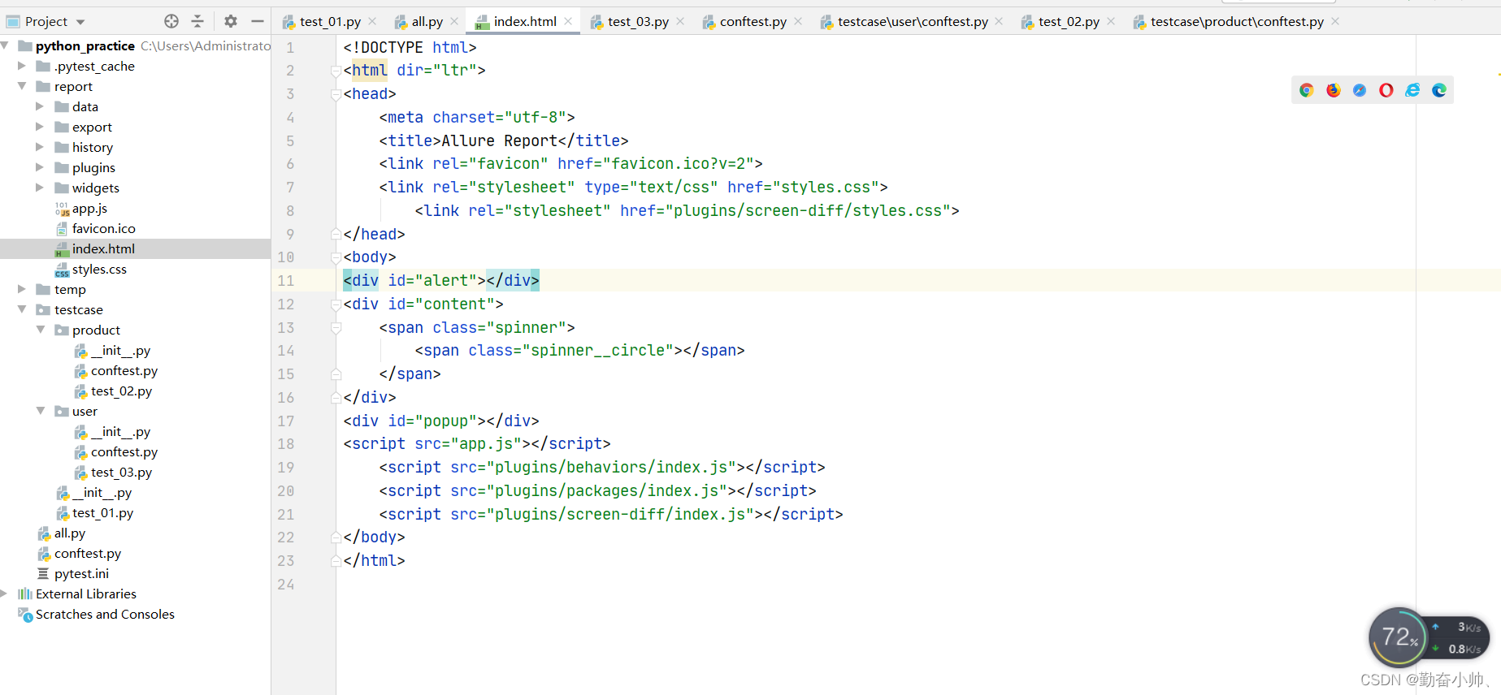Collapse the report folder
1501x695 pixels.
tap(22, 86)
